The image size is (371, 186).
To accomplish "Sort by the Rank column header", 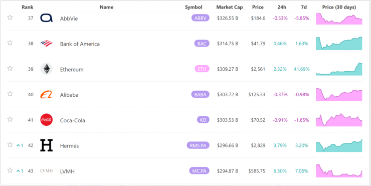I will 28,8.
